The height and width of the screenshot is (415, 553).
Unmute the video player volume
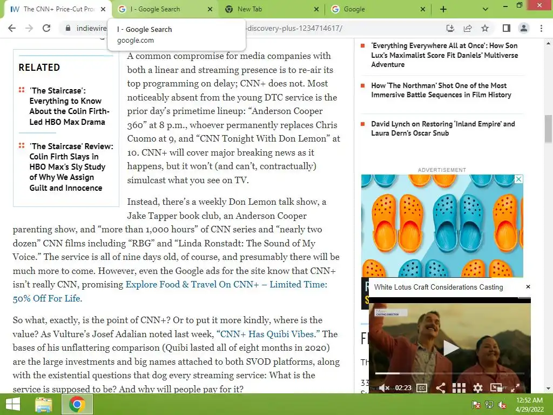pyautogui.click(x=383, y=388)
